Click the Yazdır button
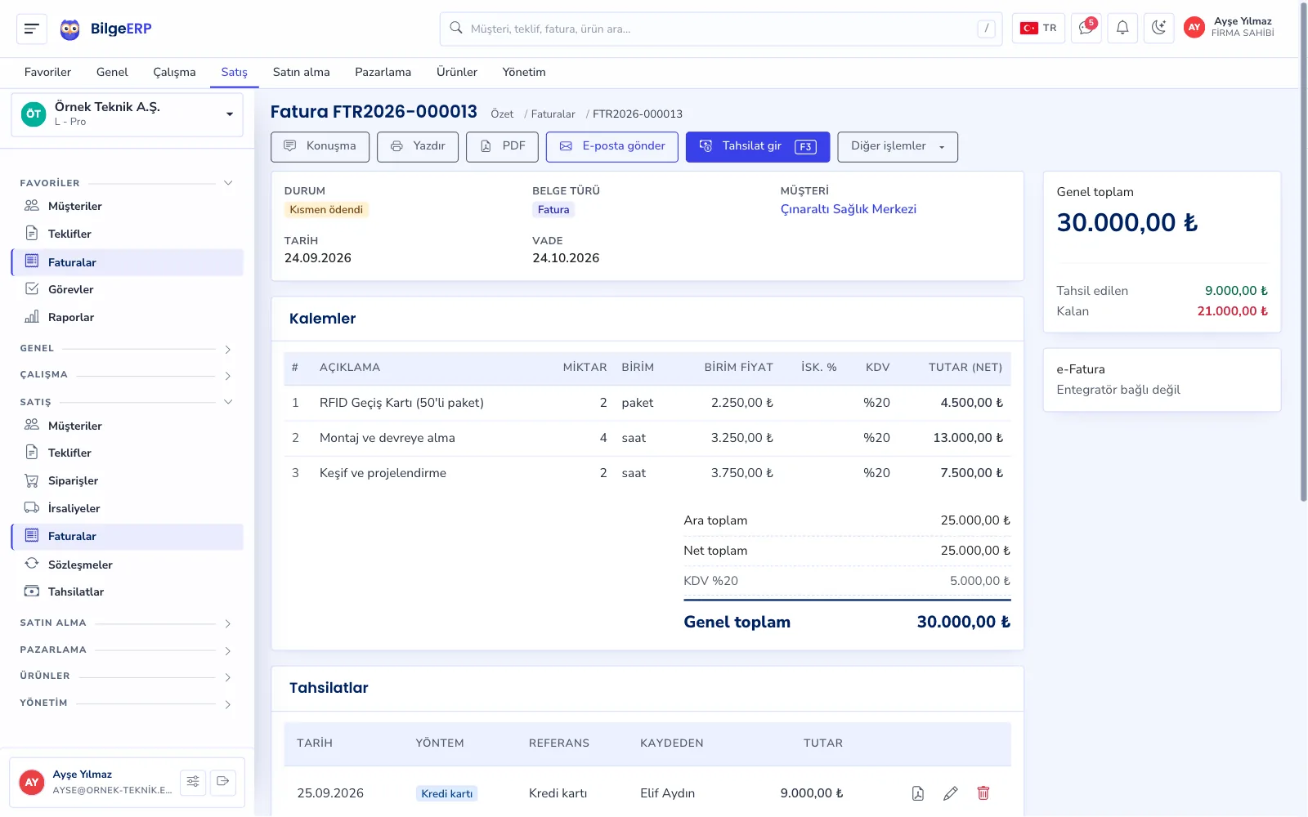1308x817 pixels. point(418,147)
